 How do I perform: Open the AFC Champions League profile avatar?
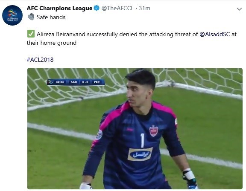tap(12, 15)
